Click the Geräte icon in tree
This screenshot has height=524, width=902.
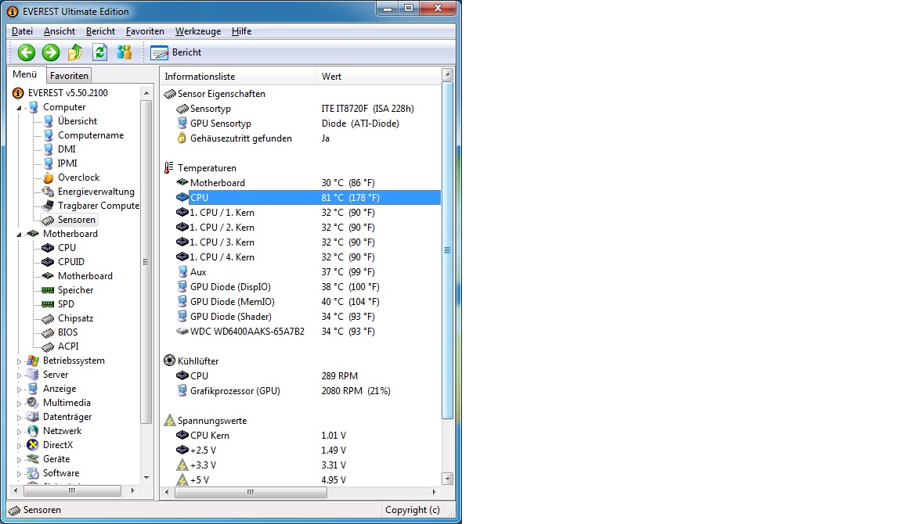point(34,459)
